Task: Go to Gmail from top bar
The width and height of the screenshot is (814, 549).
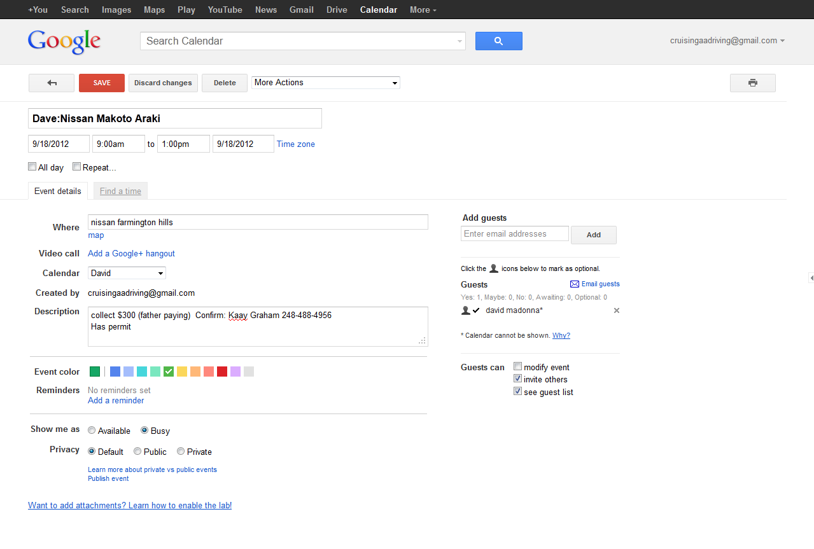Action: [302, 10]
